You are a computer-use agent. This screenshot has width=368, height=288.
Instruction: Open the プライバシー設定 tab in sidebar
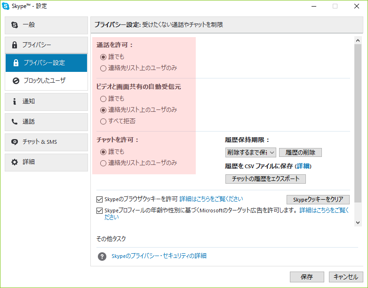pyautogui.click(x=46, y=63)
